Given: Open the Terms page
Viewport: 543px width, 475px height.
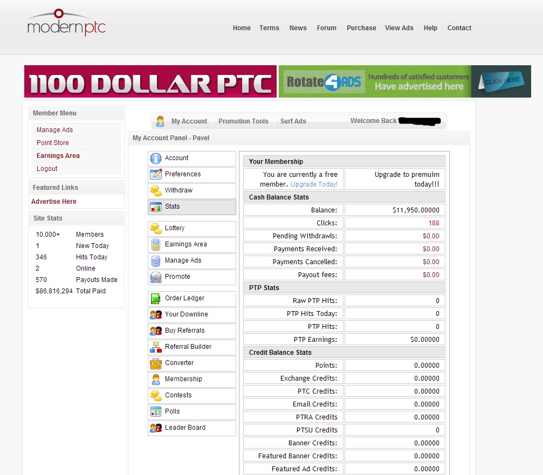Looking at the screenshot, I should 269,28.
